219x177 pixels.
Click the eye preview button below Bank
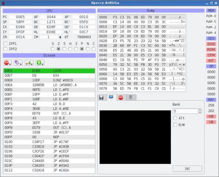187,168
